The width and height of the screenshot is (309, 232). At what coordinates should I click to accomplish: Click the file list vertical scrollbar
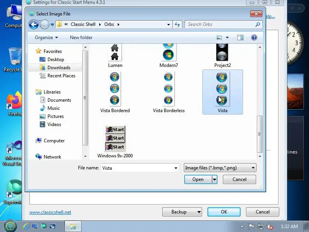coord(260,134)
